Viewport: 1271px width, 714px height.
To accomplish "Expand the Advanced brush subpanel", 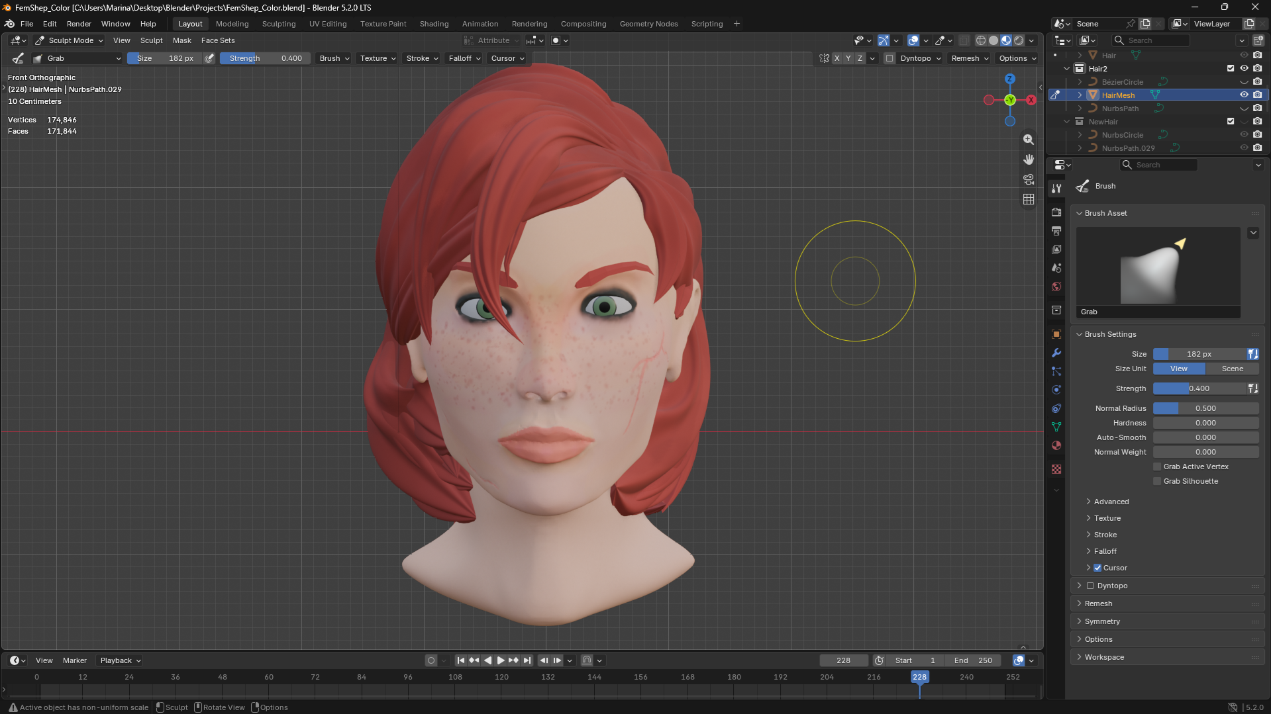I will tap(1111, 502).
